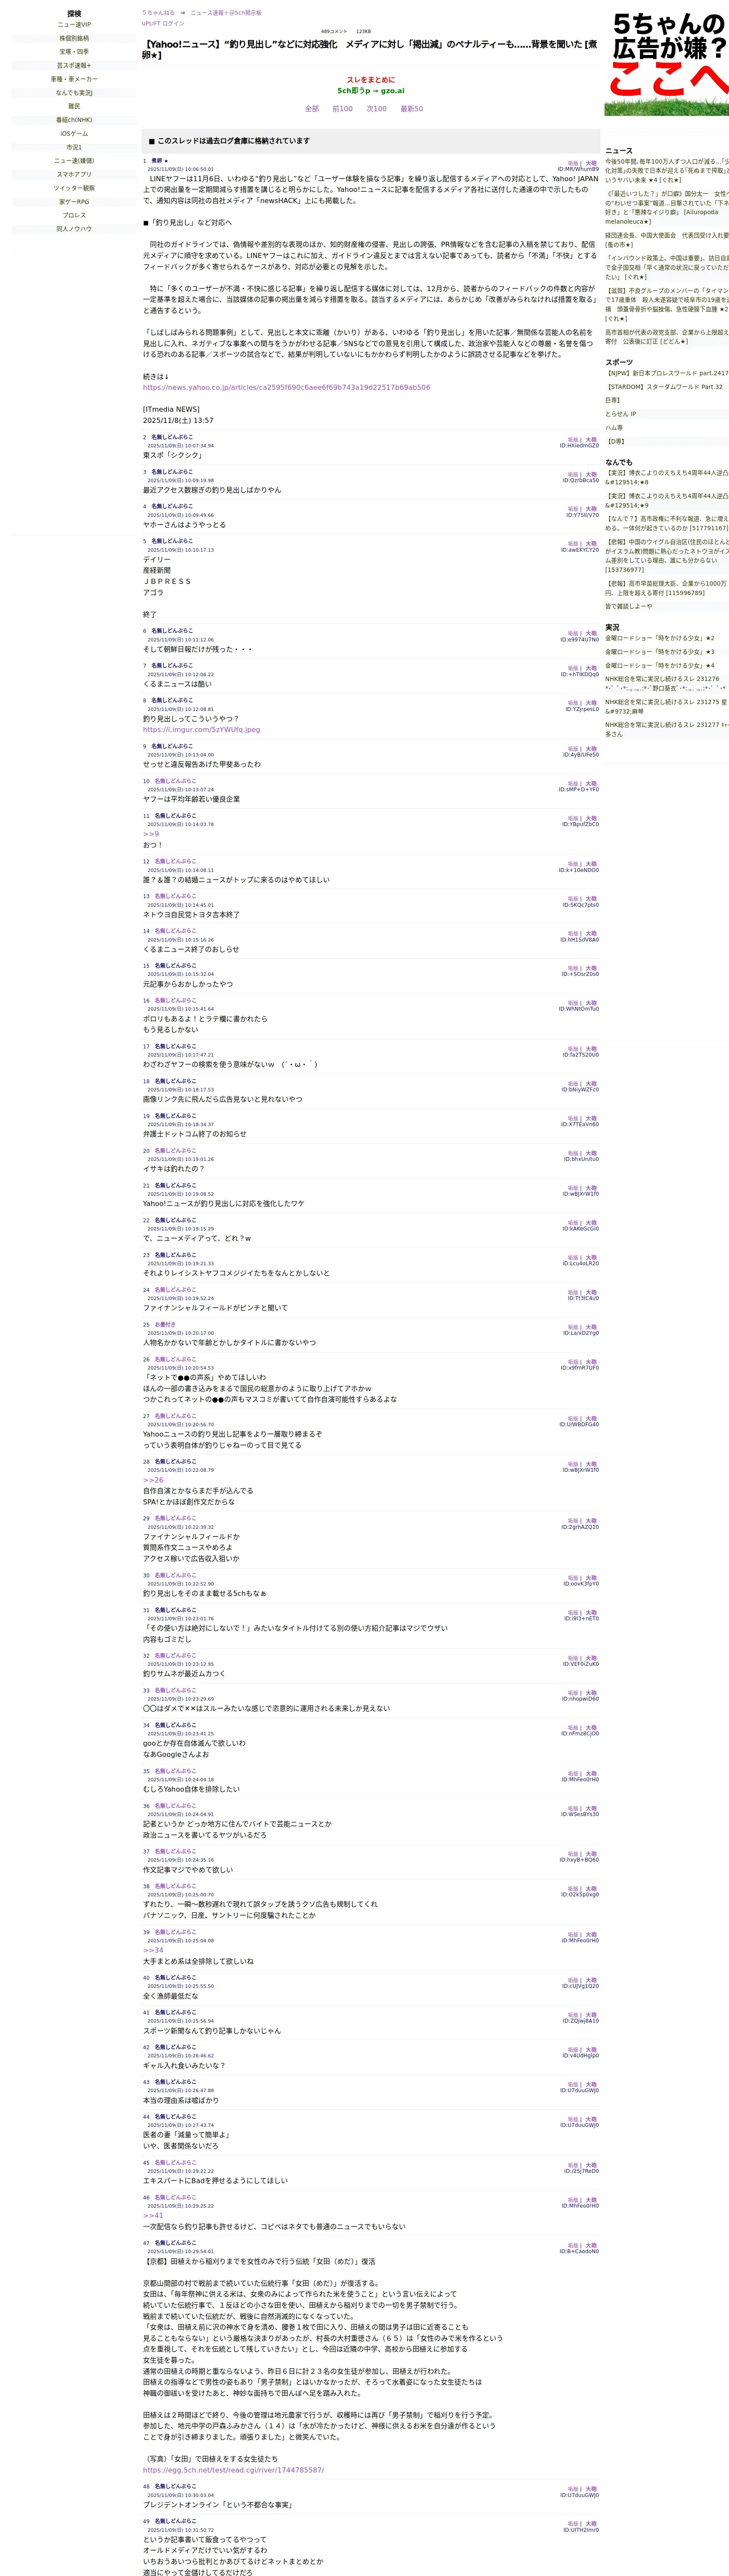
Task: Open the 5ch即うp → gzo.ai link
Action: (x=371, y=91)
